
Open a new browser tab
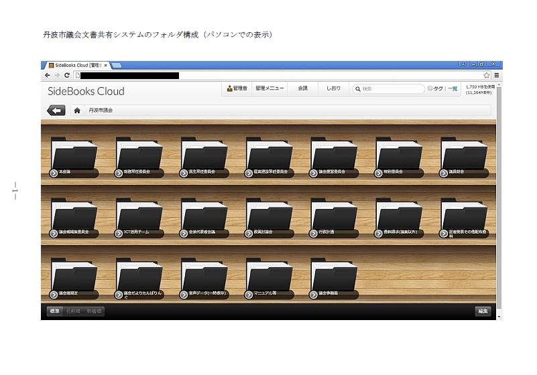click(117, 65)
